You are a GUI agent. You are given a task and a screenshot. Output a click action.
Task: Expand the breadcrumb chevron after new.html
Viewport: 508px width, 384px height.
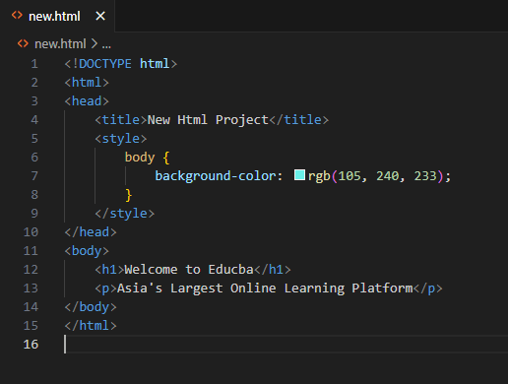95,43
